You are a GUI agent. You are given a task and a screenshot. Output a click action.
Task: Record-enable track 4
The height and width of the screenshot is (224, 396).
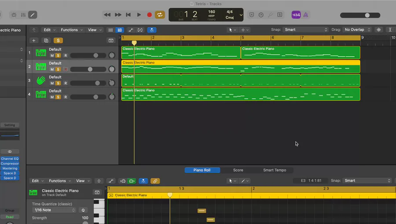[x=66, y=97]
